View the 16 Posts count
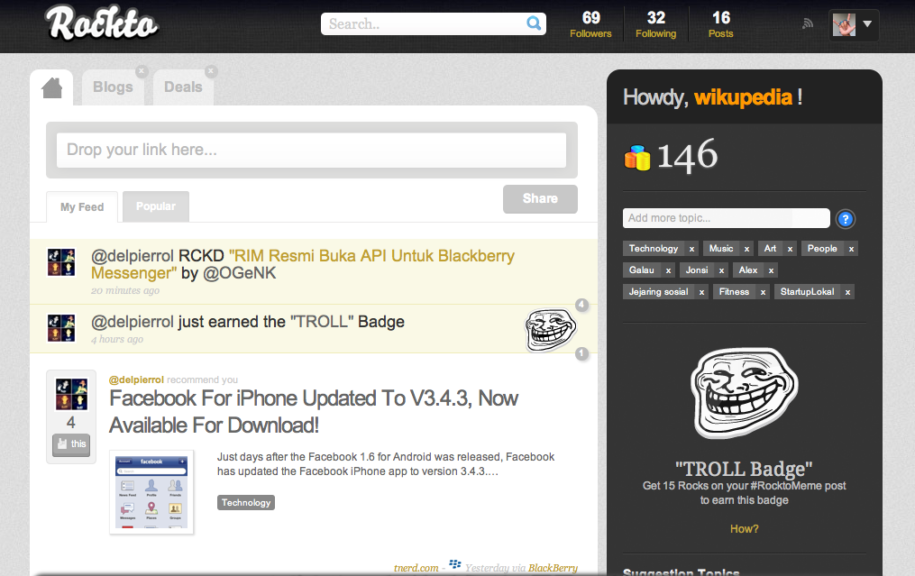 tap(720, 24)
